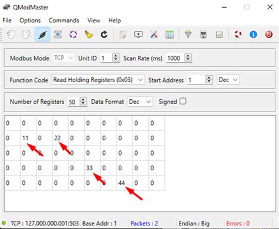The image size is (279, 229).
Task: Open the Function Code dropdown
Action: [98, 80]
